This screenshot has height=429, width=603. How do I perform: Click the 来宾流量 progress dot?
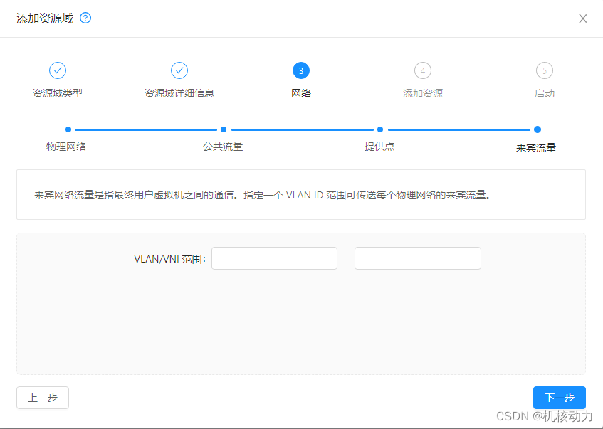coord(536,129)
